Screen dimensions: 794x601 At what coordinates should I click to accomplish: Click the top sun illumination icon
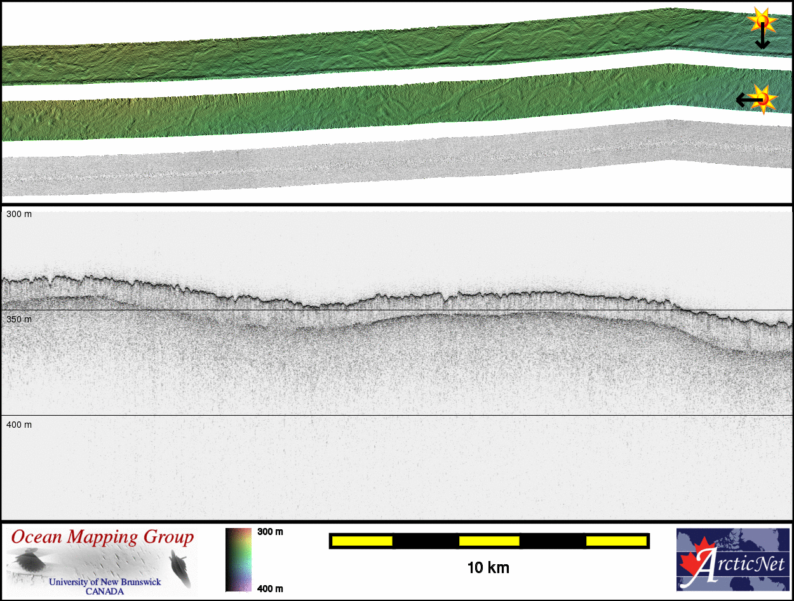point(762,21)
